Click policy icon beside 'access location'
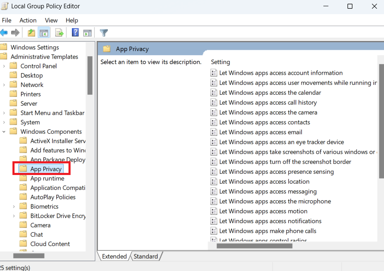384x271 pixels. click(x=214, y=182)
